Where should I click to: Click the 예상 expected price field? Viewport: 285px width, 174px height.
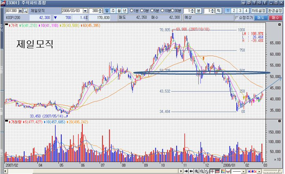tap(208, 18)
